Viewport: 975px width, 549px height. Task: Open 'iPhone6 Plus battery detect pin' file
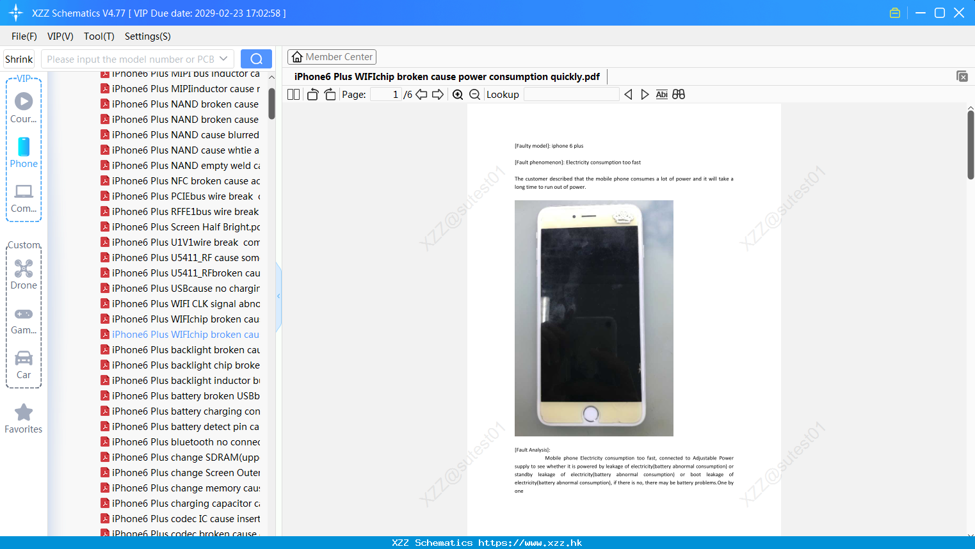(x=180, y=427)
